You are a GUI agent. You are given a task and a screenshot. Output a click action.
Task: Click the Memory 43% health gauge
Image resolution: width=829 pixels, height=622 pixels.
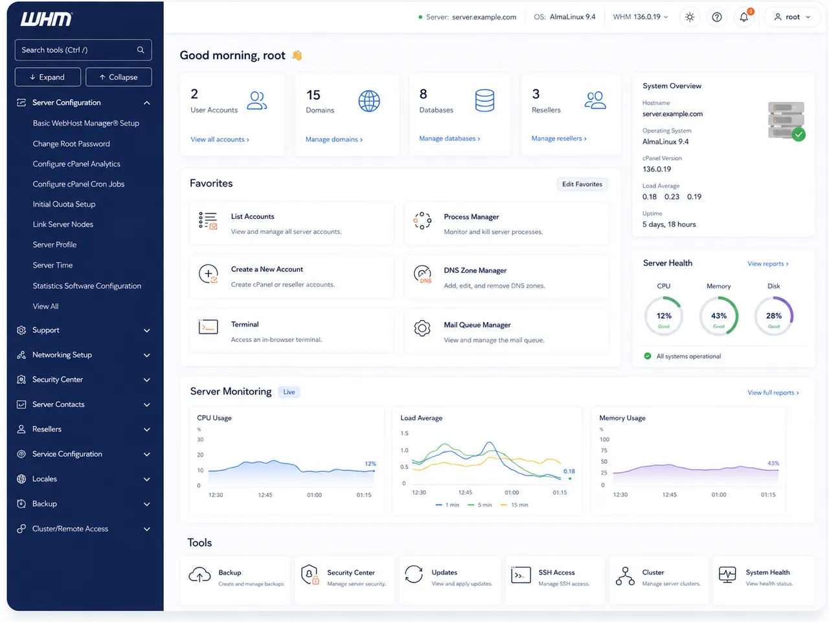pos(719,316)
